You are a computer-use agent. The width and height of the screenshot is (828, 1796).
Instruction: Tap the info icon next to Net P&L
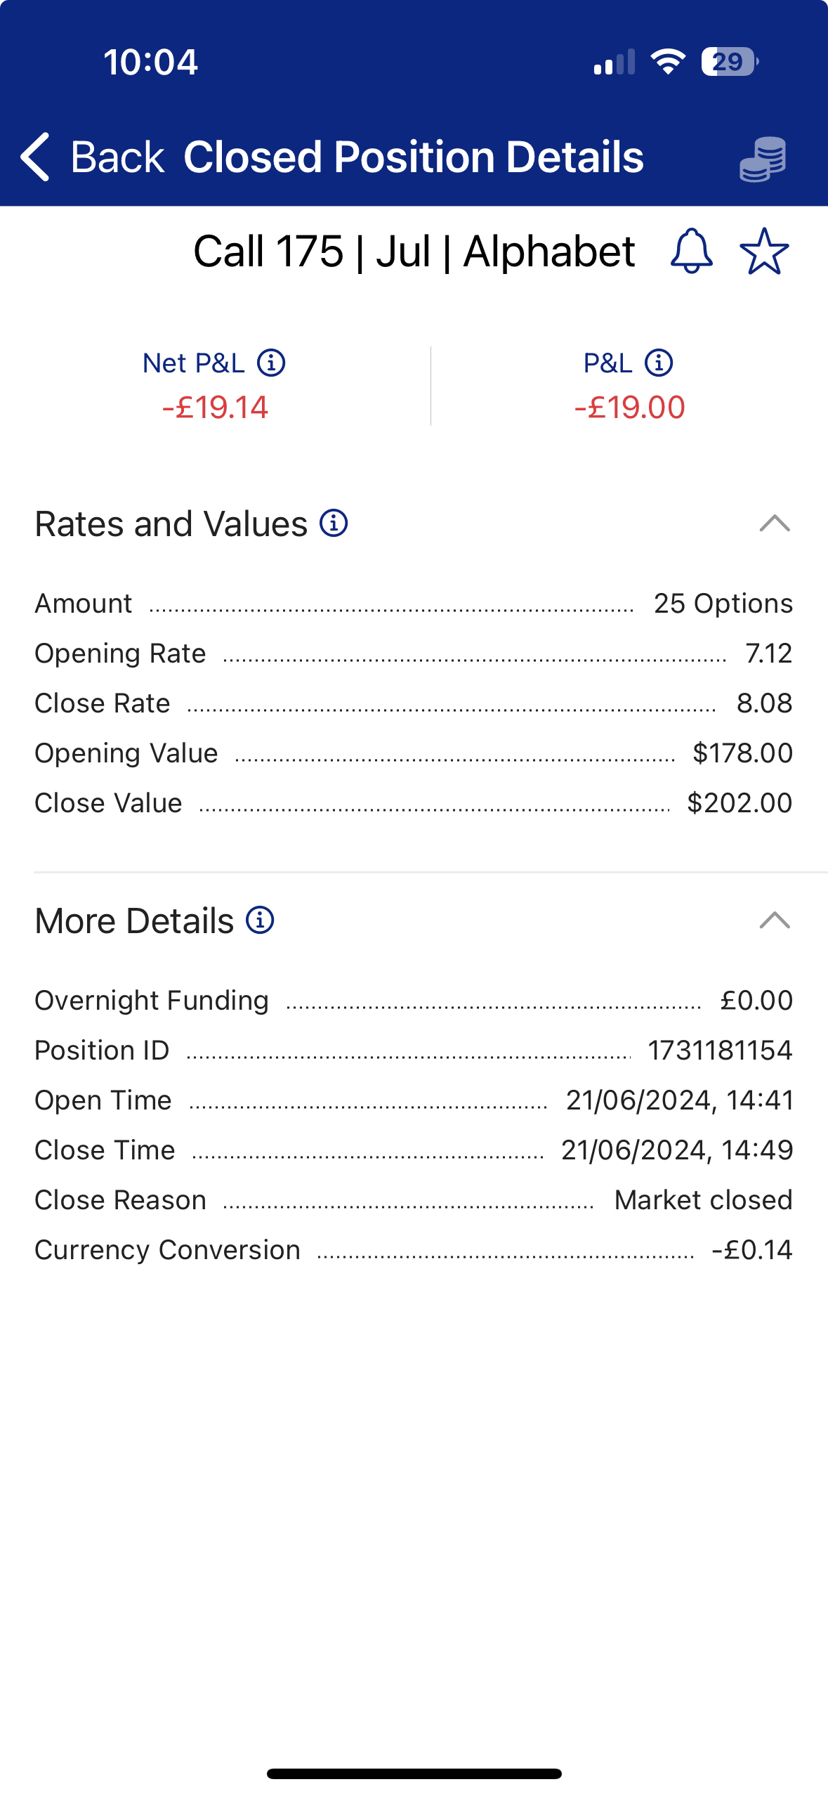click(x=271, y=363)
